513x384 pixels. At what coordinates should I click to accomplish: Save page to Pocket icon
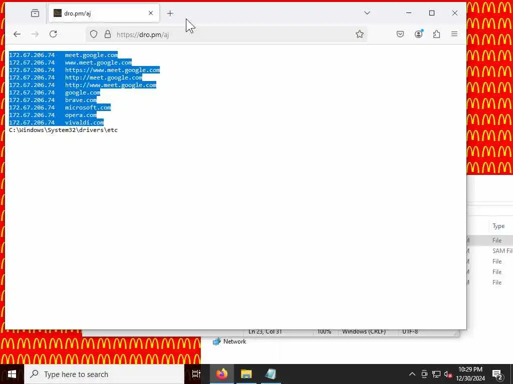click(400, 34)
